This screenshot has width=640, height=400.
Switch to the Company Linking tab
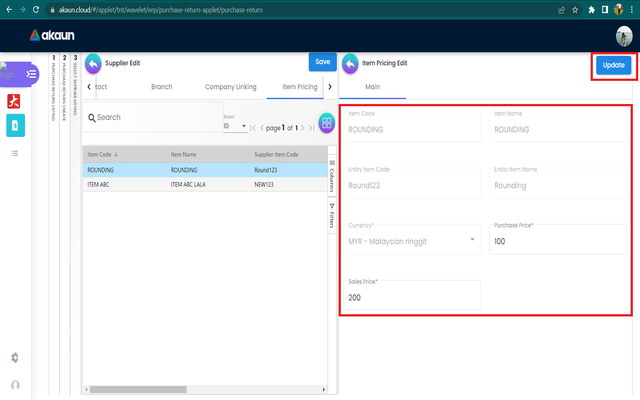(231, 87)
